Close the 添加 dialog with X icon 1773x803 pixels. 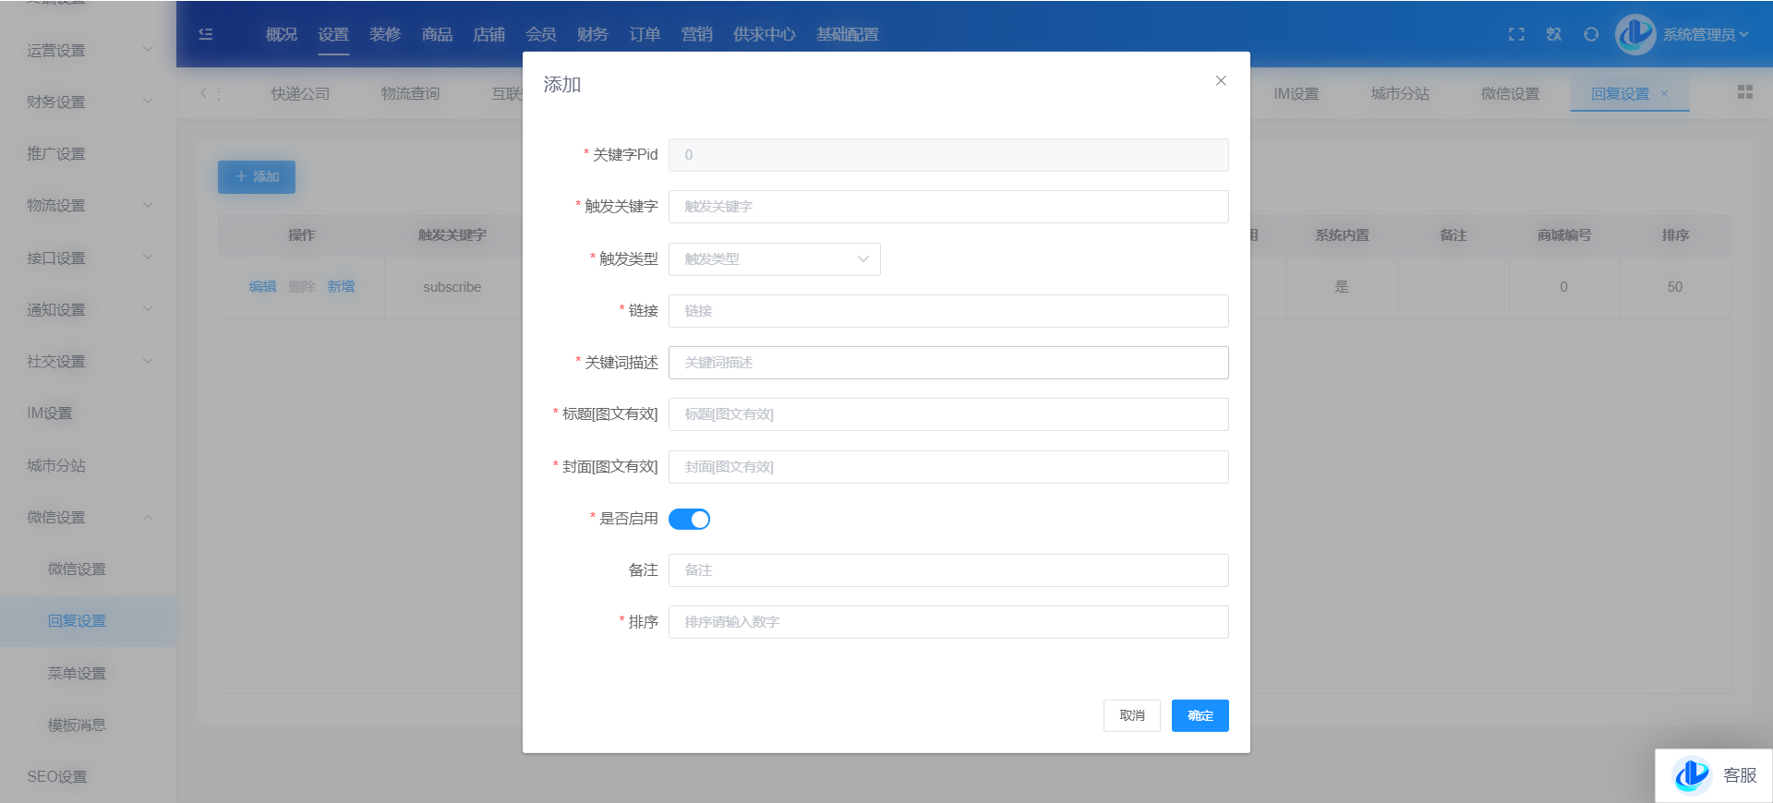[x=1221, y=81]
